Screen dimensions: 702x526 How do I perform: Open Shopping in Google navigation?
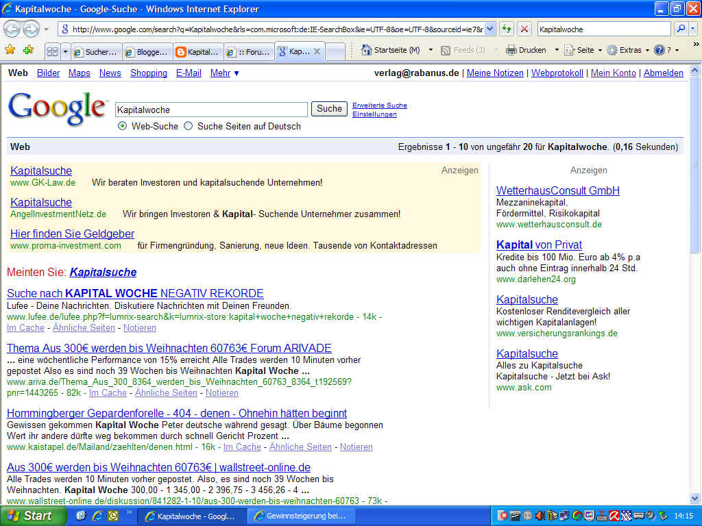(x=149, y=73)
